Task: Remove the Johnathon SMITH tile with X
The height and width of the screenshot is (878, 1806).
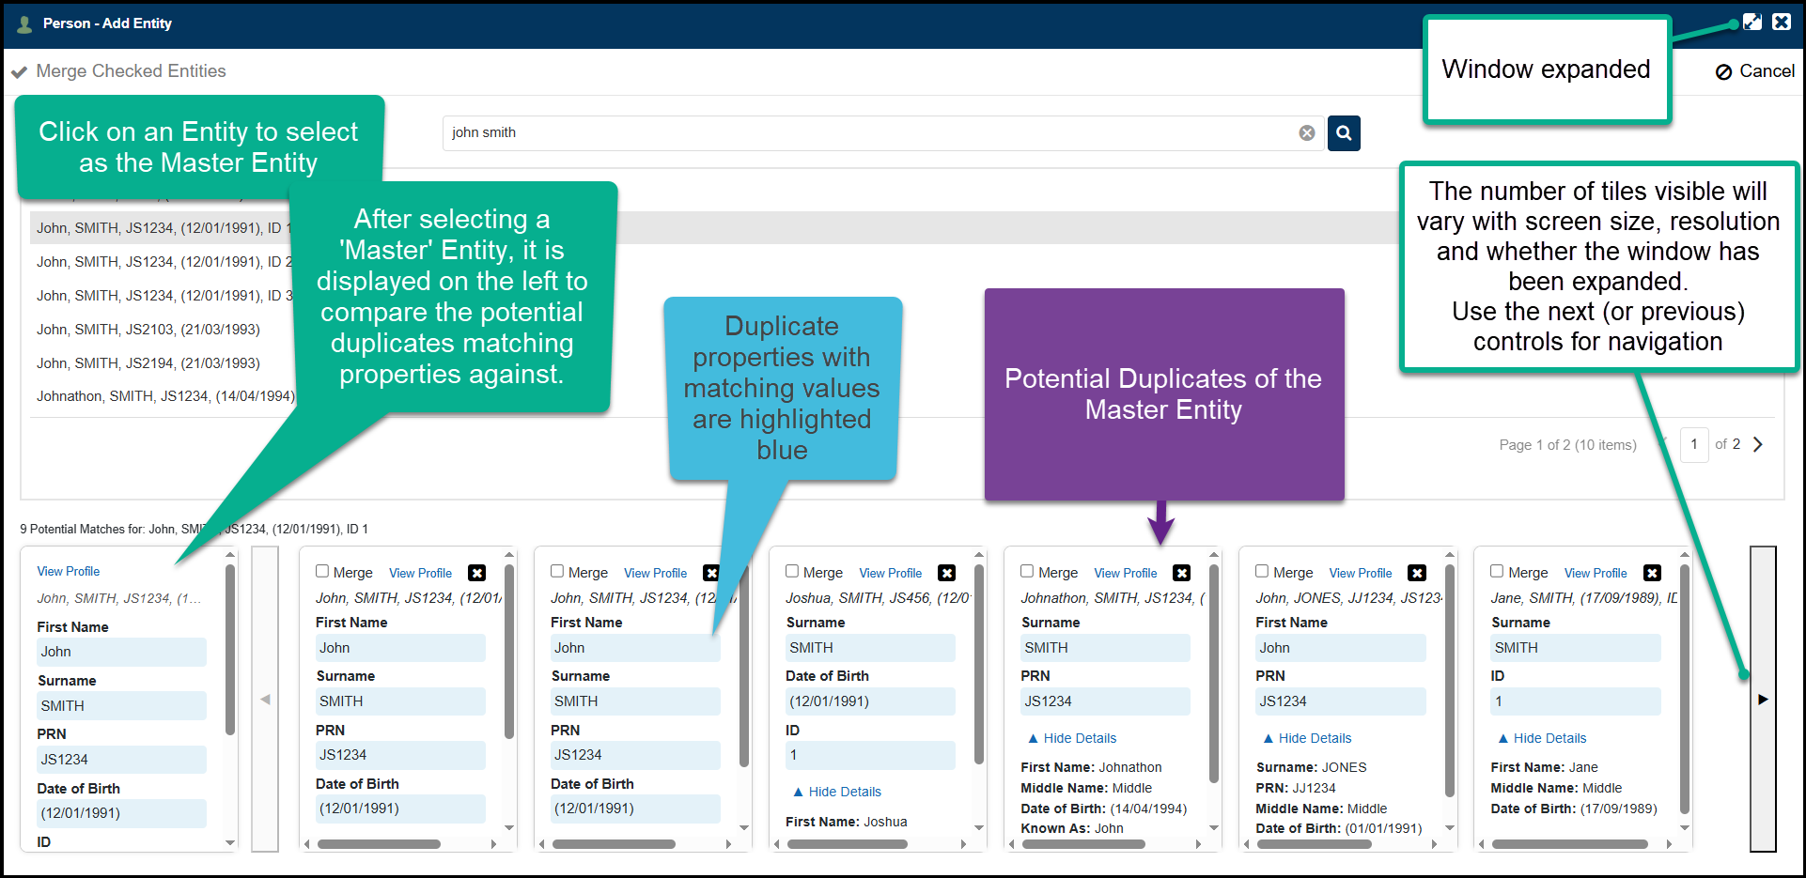Action: click(1181, 573)
